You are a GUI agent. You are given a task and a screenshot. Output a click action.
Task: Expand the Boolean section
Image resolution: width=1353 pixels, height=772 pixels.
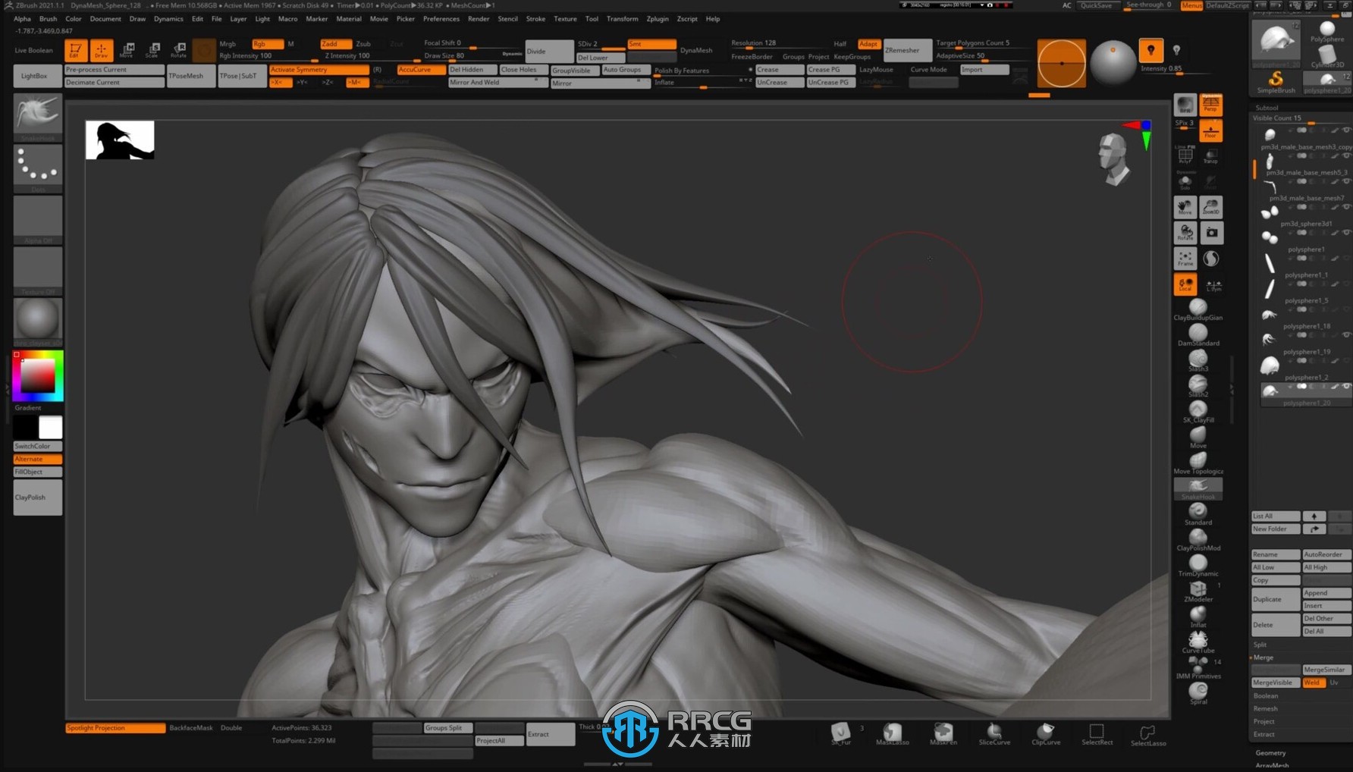point(1266,695)
